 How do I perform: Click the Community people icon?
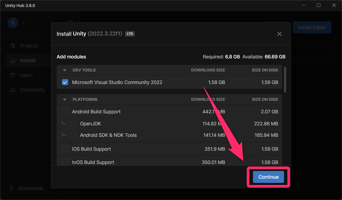(13, 90)
